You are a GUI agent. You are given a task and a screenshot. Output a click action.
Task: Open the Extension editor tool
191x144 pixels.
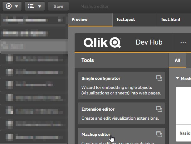click(121, 113)
